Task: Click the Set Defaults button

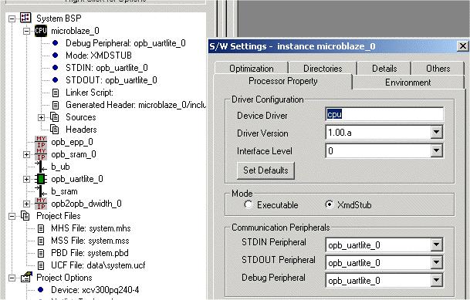Action: pyautogui.click(x=265, y=170)
